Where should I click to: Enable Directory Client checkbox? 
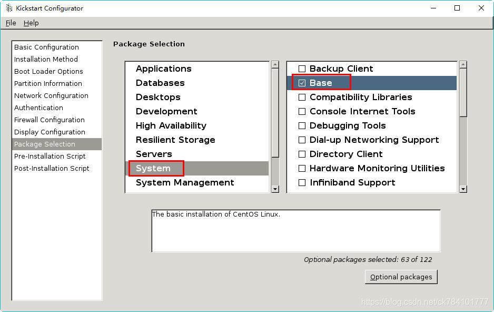tap(302, 154)
